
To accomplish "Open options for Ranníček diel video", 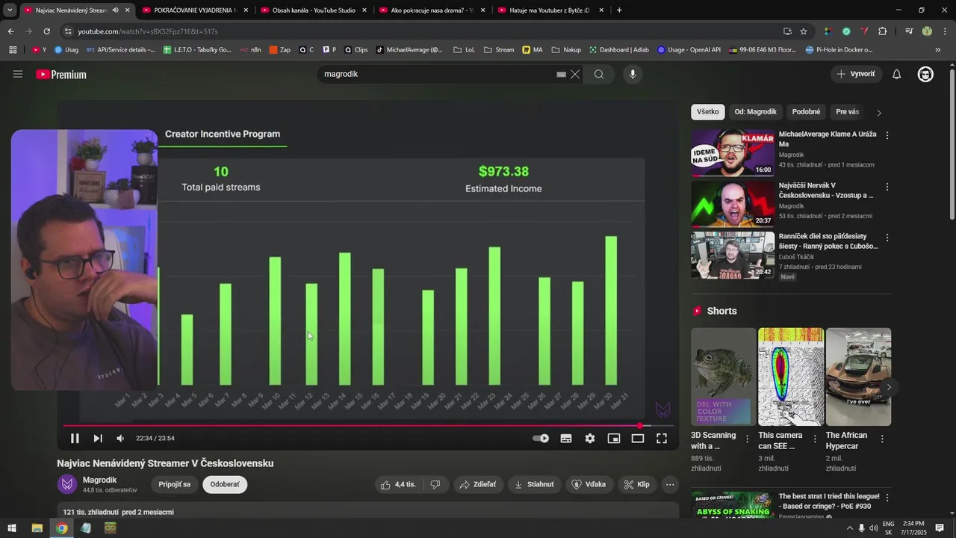I will click(x=887, y=238).
